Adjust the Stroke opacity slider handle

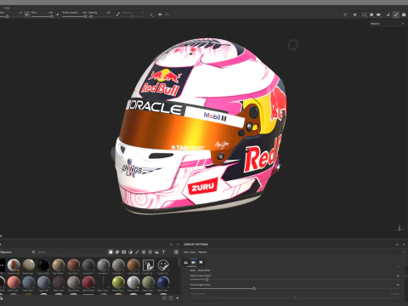point(85,17)
